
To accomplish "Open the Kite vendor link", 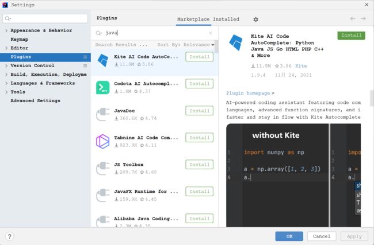I will 301,66.
